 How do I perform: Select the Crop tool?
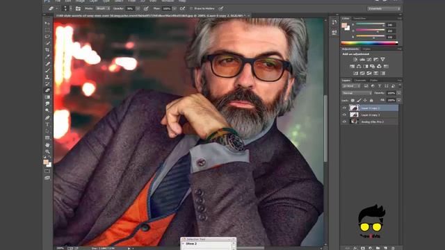[47, 50]
